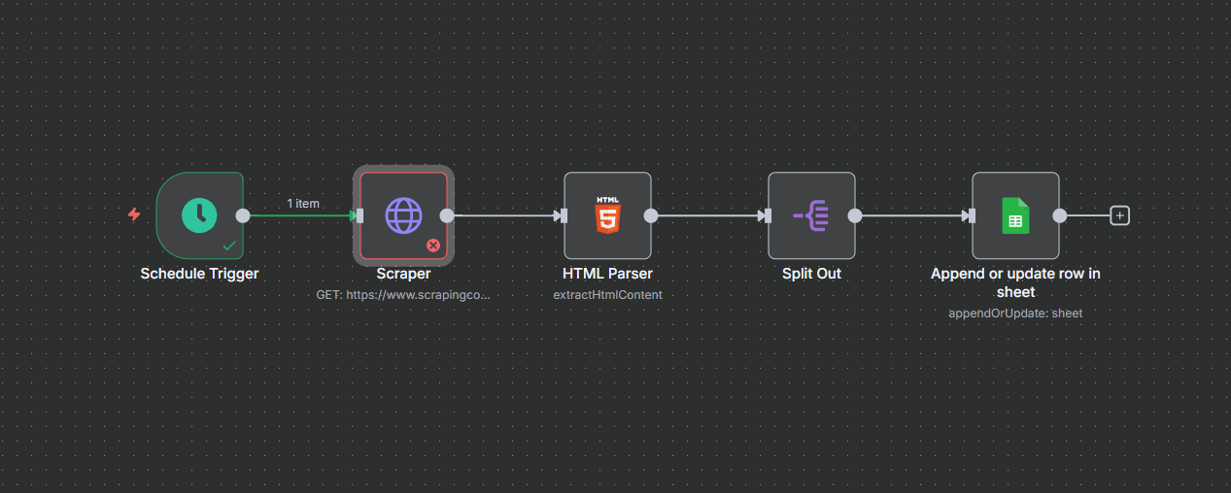The height and width of the screenshot is (493, 1231).
Task: Click the HTML Parser output connector dot
Action: point(651,215)
